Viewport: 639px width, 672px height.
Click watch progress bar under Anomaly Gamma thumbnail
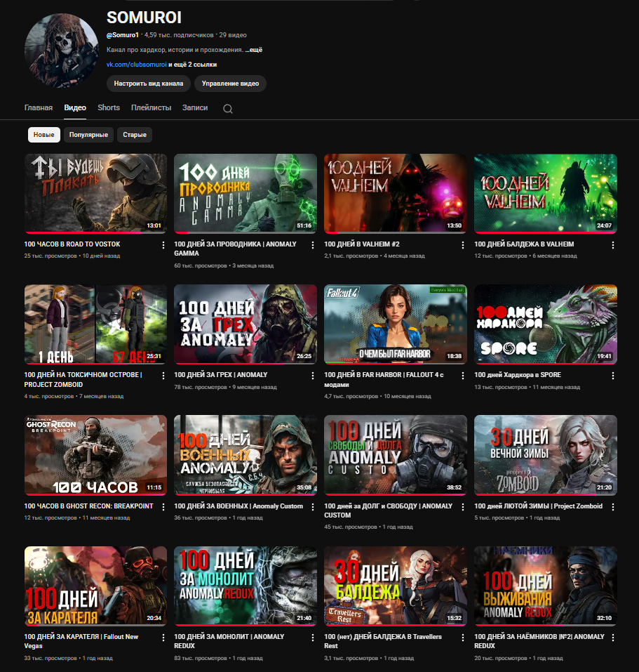(245, 232)
